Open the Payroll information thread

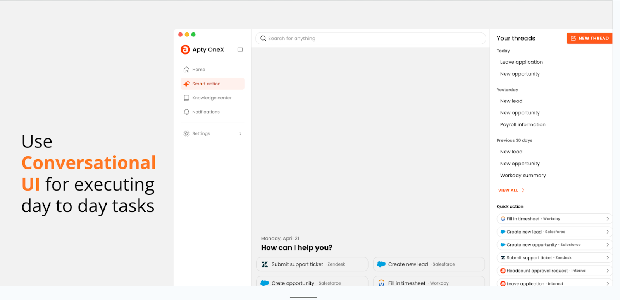pyautogui.click(x=523, y=124)
